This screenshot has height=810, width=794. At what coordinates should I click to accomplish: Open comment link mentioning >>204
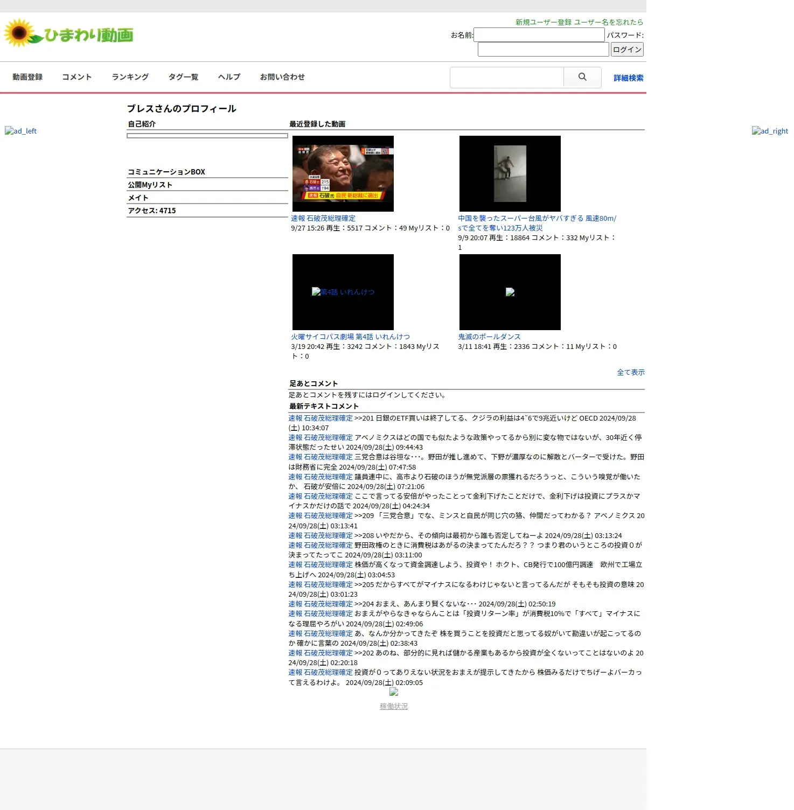click(x=321, y=604)
